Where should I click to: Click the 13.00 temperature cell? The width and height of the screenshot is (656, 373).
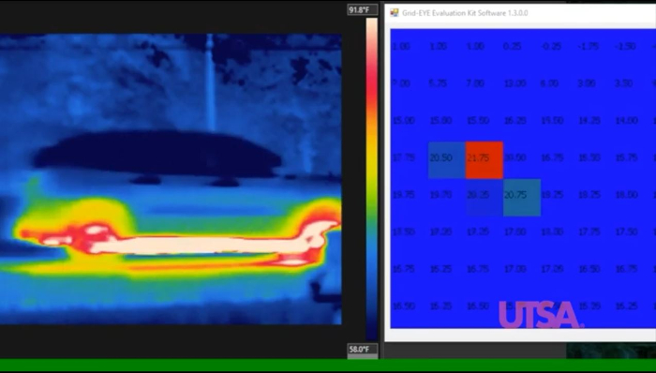pyautogui.click(x=514, y=83)
